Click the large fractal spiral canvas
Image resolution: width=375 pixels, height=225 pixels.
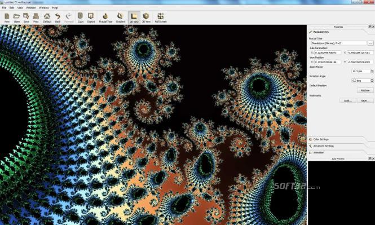[153, 125]
